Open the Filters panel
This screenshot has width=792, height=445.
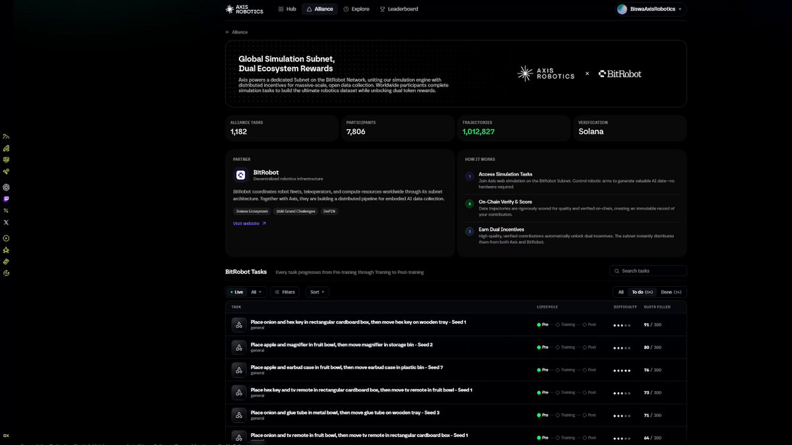click(284, 292)
